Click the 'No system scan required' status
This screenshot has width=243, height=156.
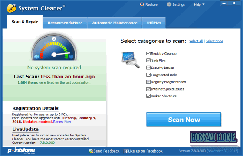tap(54, 68)
